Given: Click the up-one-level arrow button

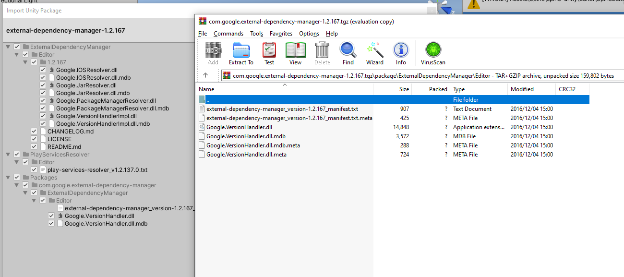Looking at the screenshot, I should click(206, 75).
